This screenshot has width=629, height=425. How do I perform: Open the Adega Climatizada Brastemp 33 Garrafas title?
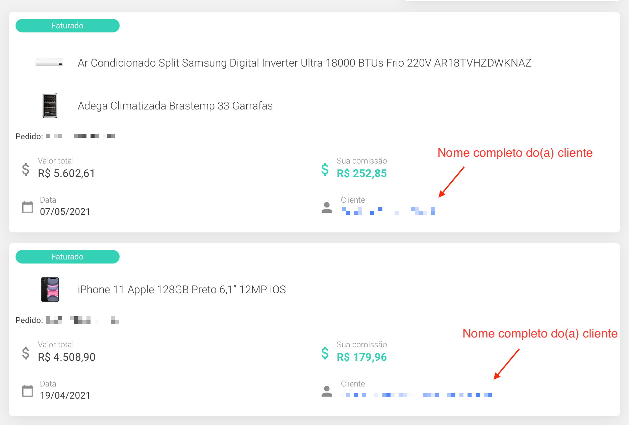(175, 106)
